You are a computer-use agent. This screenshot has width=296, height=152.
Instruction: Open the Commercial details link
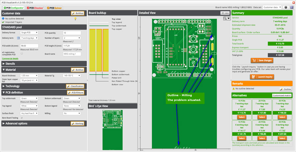click(10, 58)
